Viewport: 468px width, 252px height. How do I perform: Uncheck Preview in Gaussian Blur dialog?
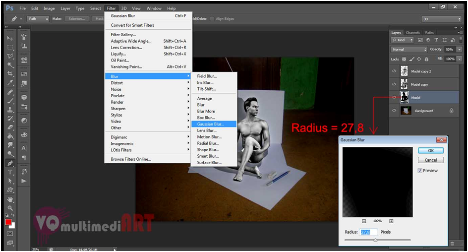[x=420, y=171]
